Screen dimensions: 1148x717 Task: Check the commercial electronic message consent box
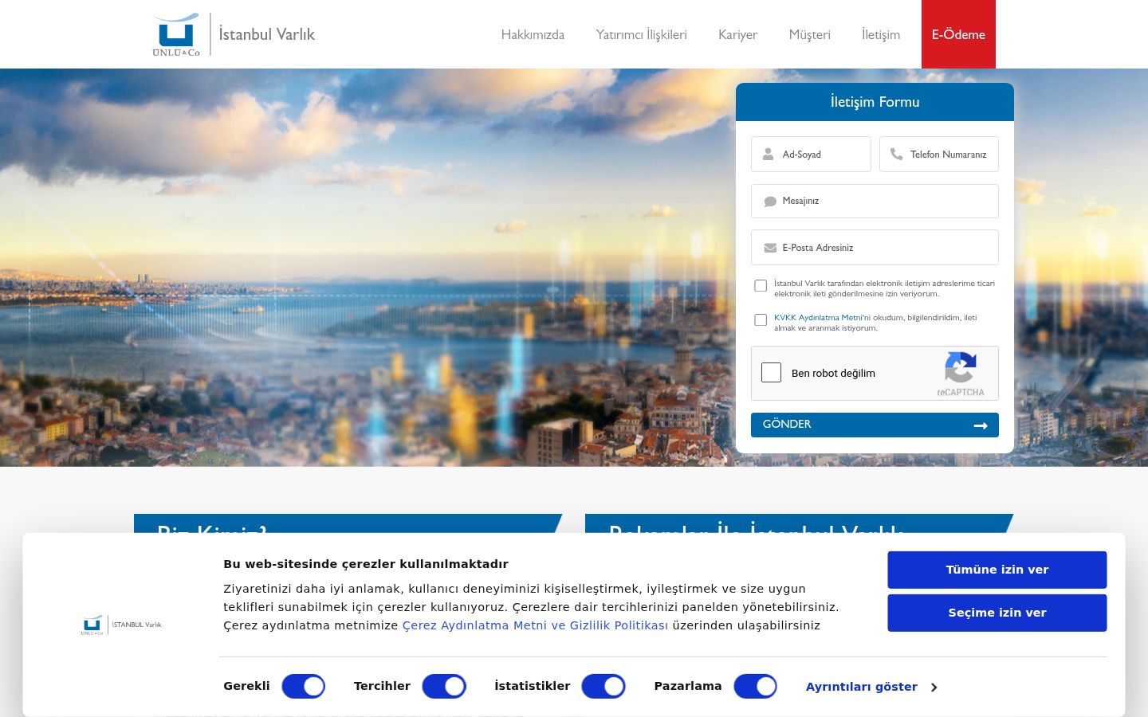pos(761,285)
